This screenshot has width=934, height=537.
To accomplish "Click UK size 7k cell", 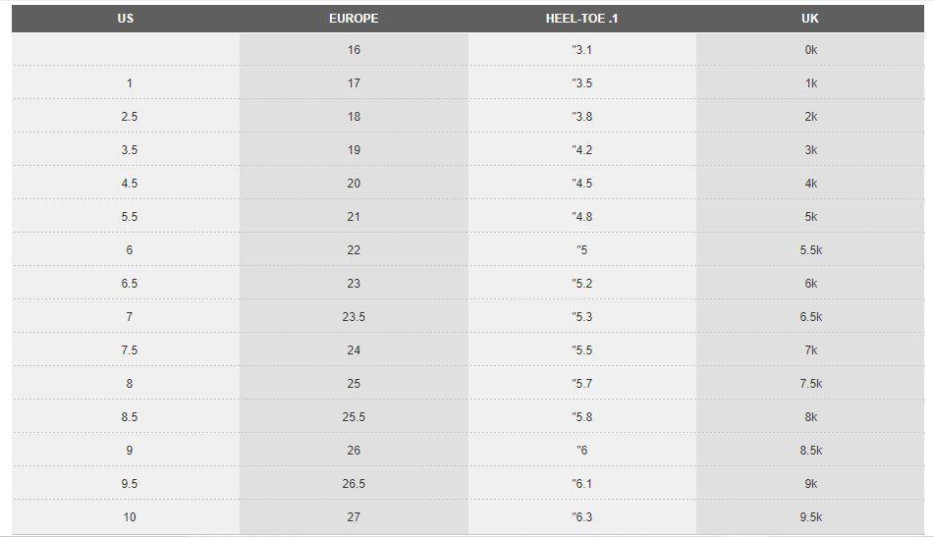I will pyautogui.click(x=810, y=350).
